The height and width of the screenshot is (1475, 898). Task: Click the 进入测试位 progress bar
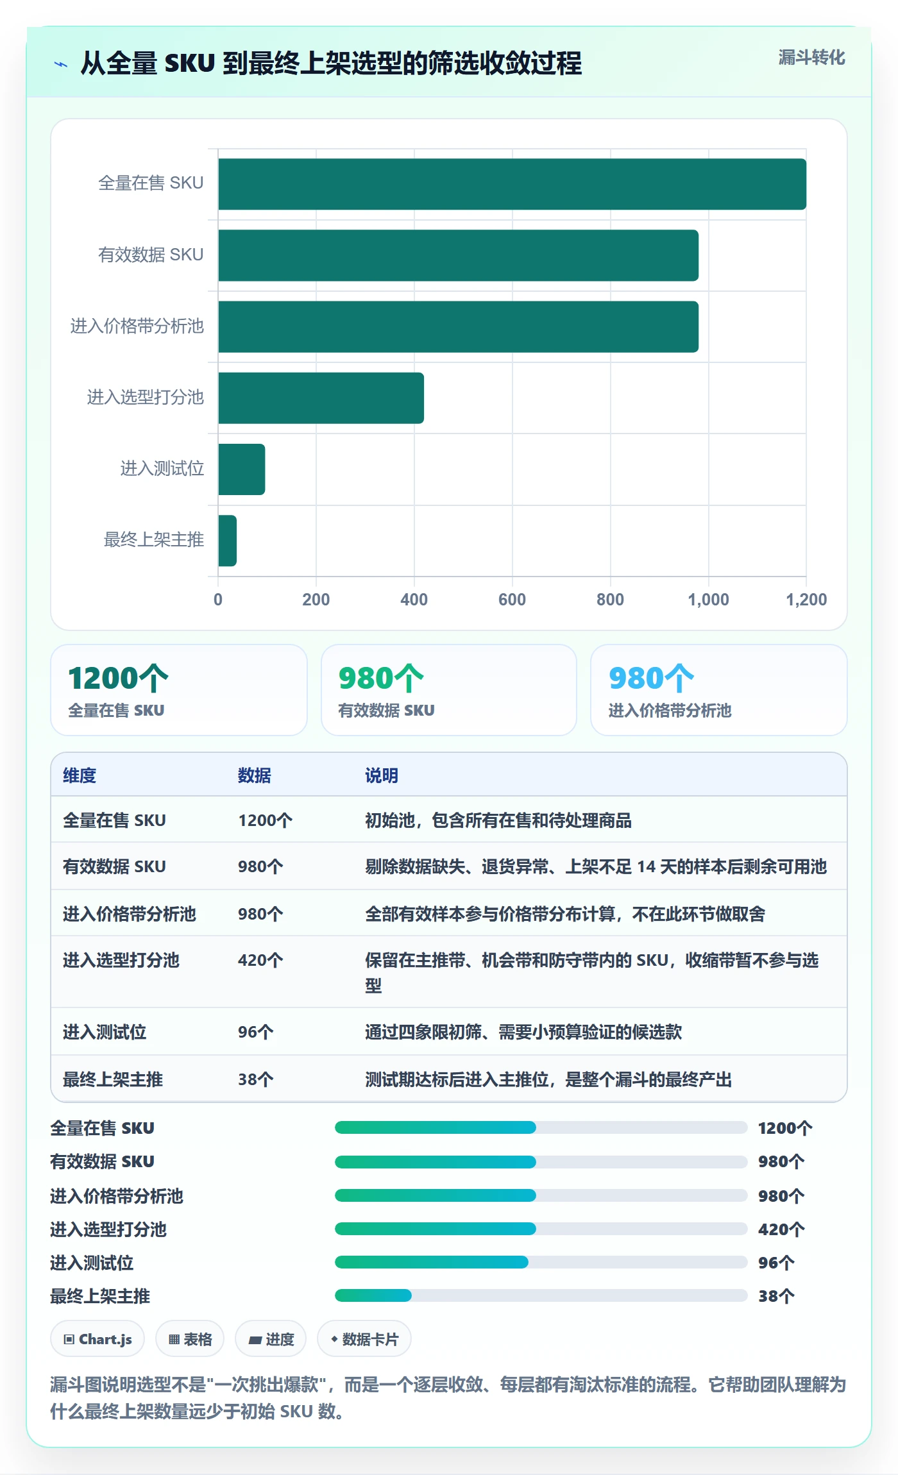(541, 1262)
